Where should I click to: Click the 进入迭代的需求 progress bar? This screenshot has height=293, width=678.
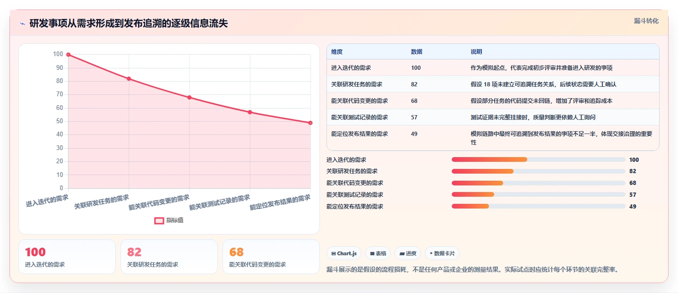point(539,159)
